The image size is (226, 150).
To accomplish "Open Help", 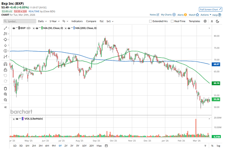I will click(x=217, y=15).
